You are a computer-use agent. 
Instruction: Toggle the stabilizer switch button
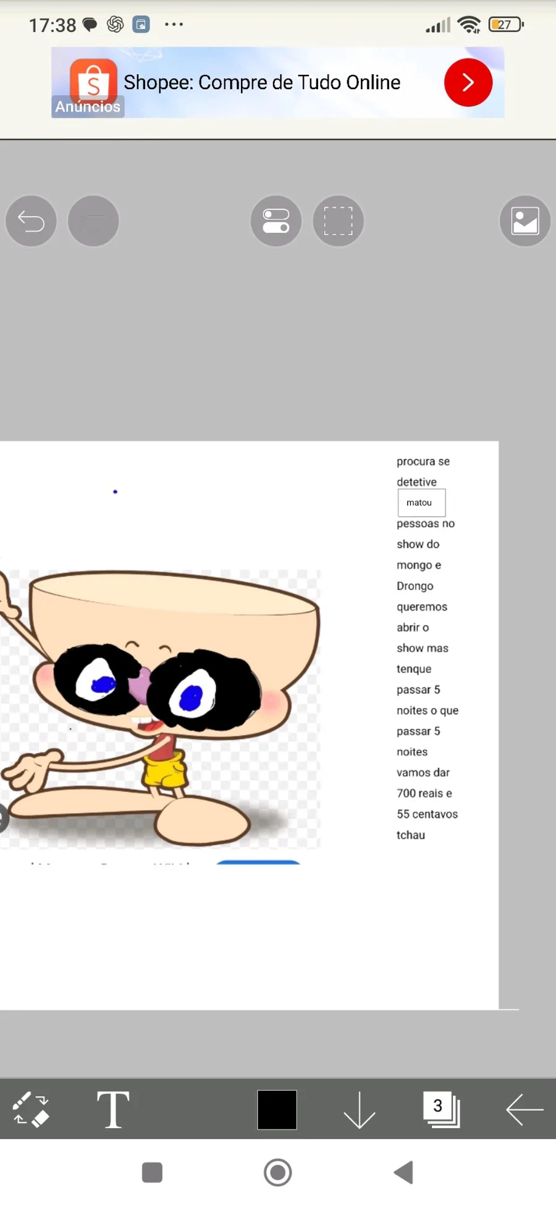click(276, 221)
